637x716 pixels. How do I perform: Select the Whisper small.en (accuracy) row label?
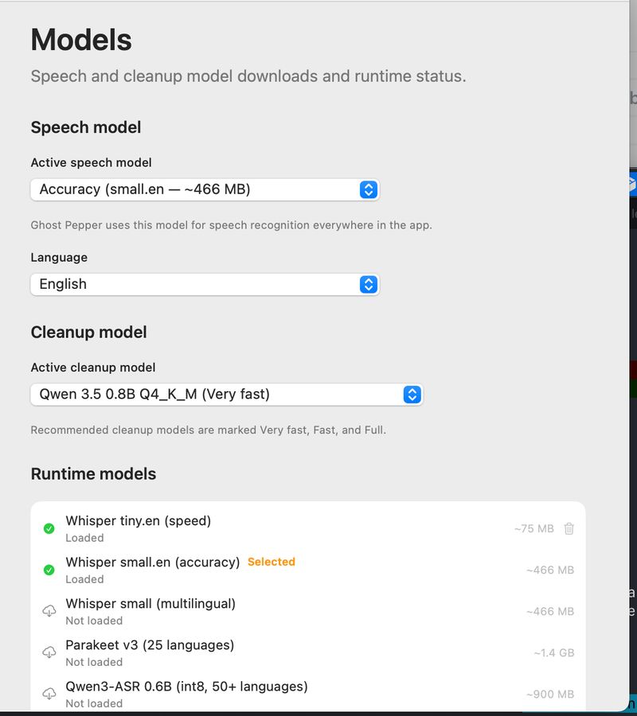tap(152, 562)
